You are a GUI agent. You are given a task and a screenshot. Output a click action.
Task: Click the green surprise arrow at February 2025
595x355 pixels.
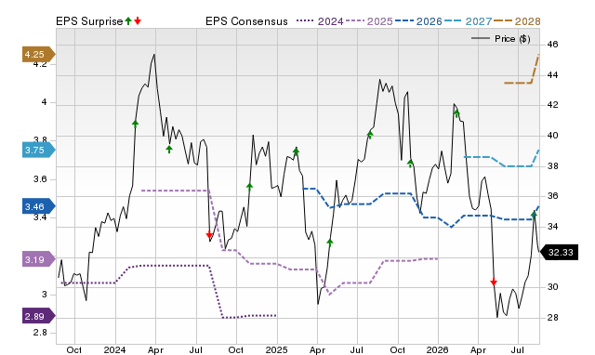[x=296, y=151]
